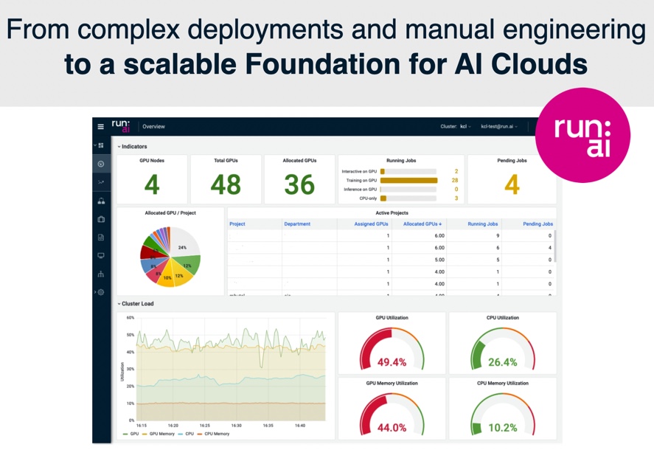The image size is (654, 461).
Task: Sort table by Assigned GPUs header
Action: click(371, 224)
